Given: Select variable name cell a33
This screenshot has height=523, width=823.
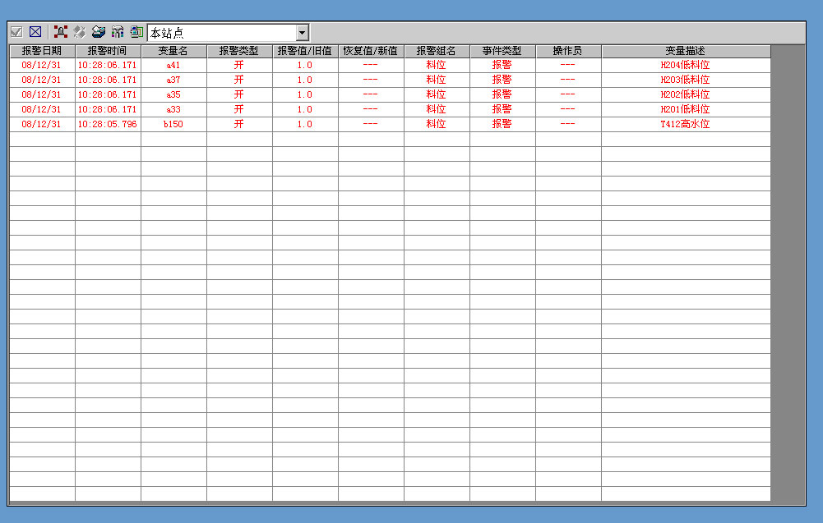Looking at the screenshot, I should pos(173,109).
